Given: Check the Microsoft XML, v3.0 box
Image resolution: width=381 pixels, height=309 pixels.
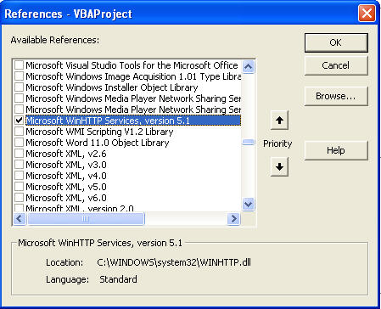Looking at the screenshot, I should 19,165.
